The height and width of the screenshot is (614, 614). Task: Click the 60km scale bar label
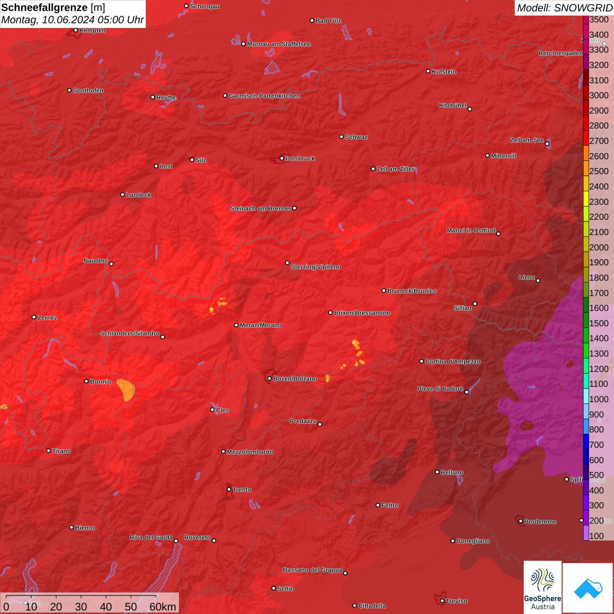[163, 607]
